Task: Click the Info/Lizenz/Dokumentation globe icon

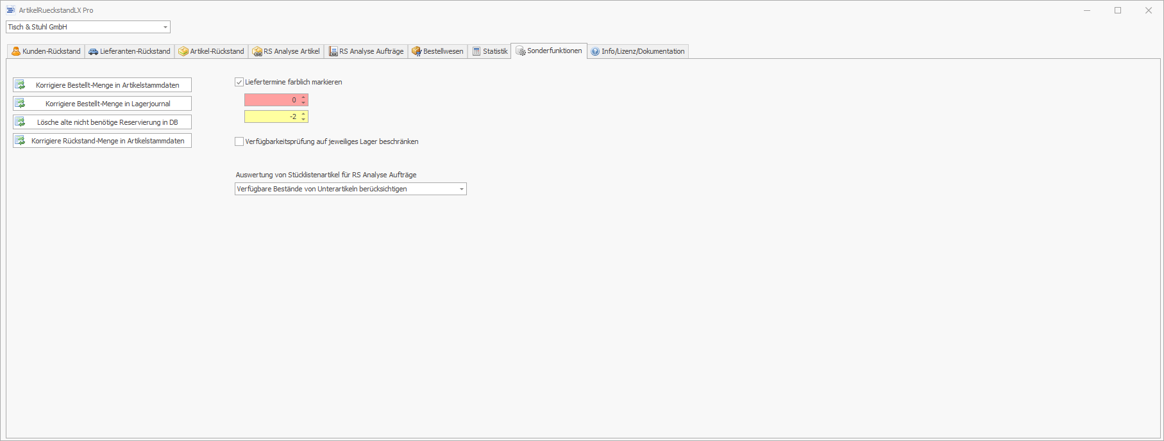Action: pyautogui.click(x=595, y=51)
